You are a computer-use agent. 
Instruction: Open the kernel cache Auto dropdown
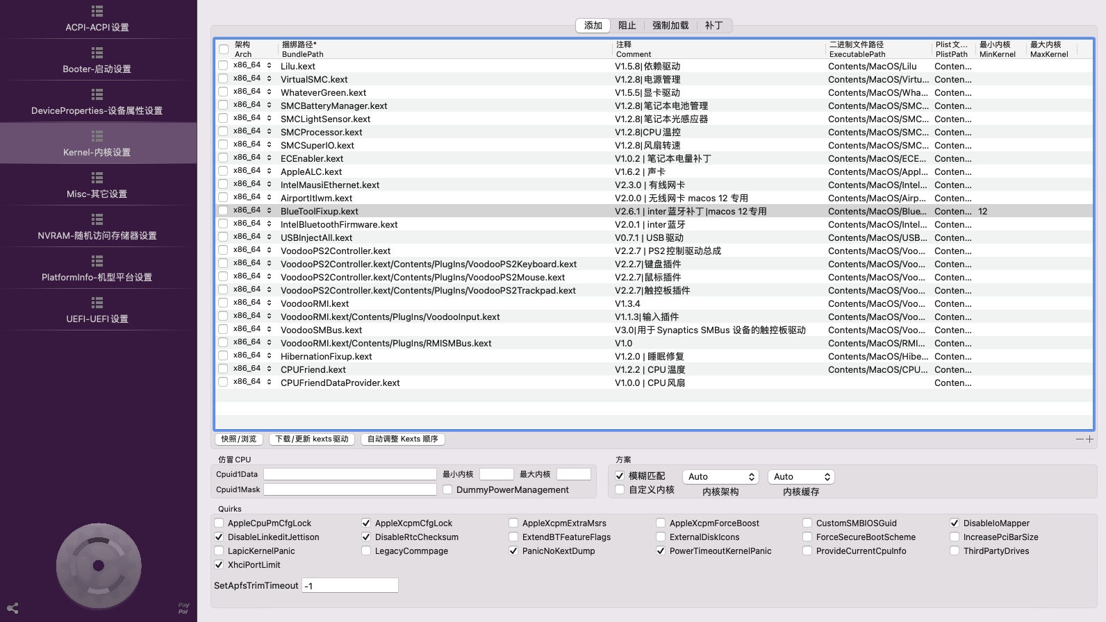(x=801, y=477)
